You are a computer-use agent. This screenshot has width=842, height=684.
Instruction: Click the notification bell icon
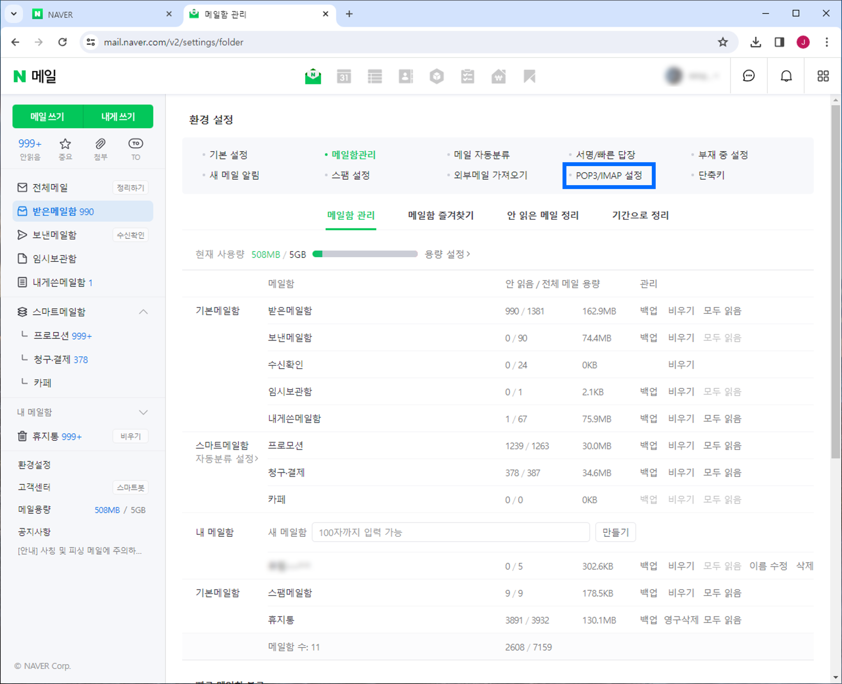(x=786, y=76)
